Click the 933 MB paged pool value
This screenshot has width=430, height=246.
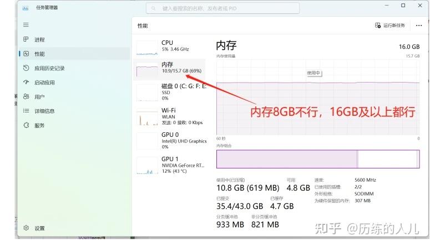(230, 224)
